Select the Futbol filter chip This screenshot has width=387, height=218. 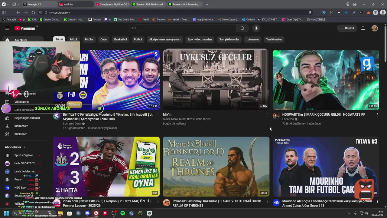pyautogui.click(x=138, y=39)
